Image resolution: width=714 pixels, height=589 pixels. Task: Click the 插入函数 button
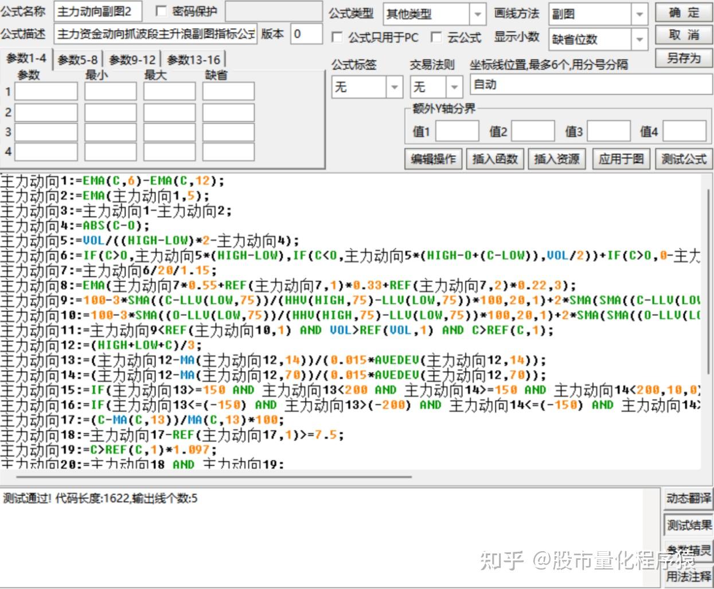click(495, 159)
